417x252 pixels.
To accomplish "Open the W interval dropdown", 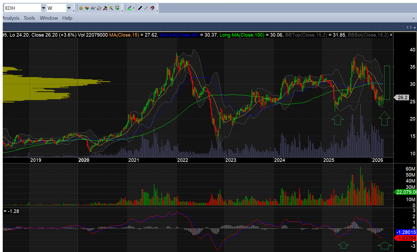I will [x=69, y=8].
